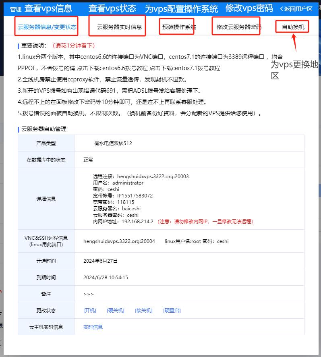Click note 3 about 错误代码691

tap(110, 91)
